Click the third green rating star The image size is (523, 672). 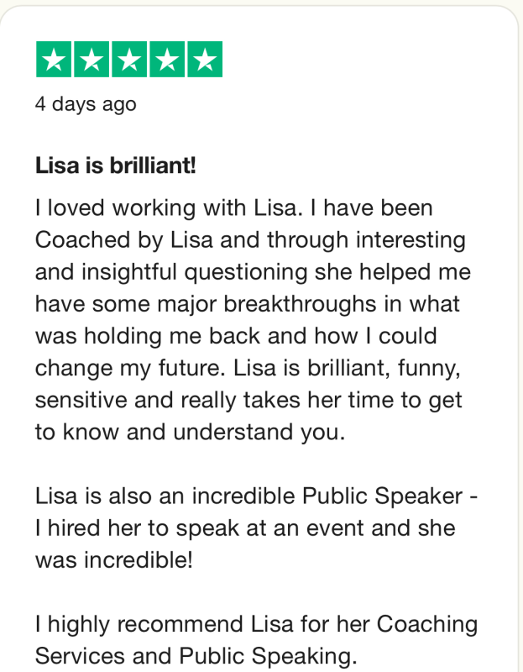point(129,59)
